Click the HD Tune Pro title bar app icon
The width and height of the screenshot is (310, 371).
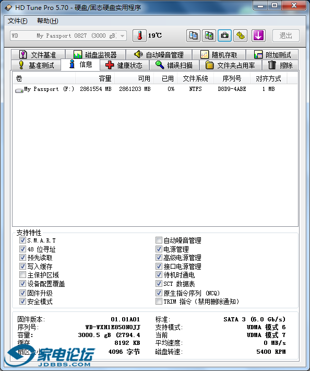8,7
